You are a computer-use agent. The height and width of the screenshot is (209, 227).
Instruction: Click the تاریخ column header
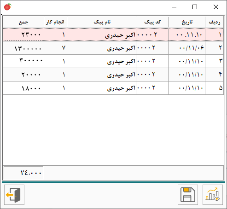[186, 22]
